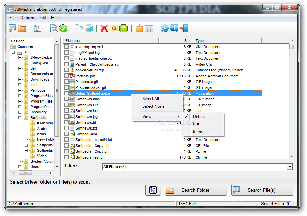Click the Search File(s) button
The height and width of the screenshot is (216, 307).
[x=262, y=190]
